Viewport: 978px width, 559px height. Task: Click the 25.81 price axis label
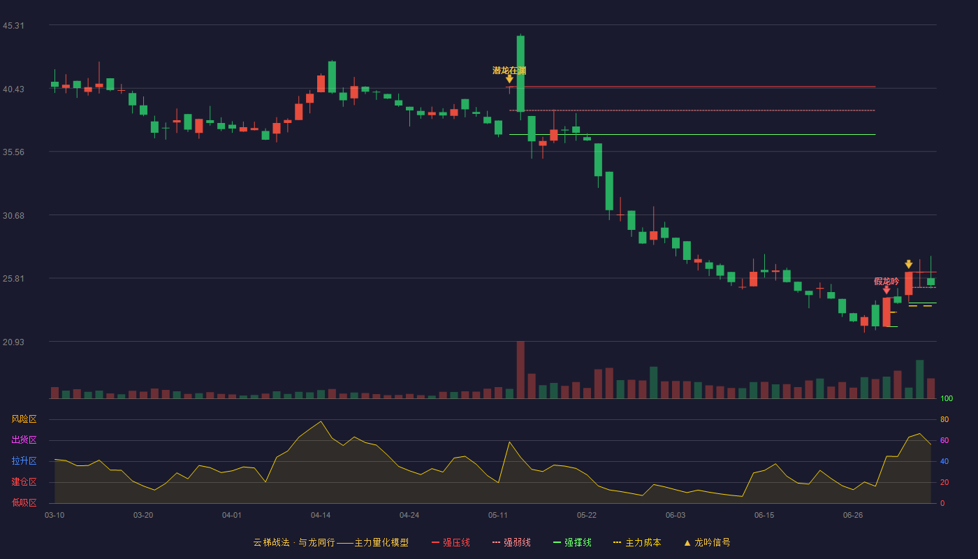(x=13, y=279)
